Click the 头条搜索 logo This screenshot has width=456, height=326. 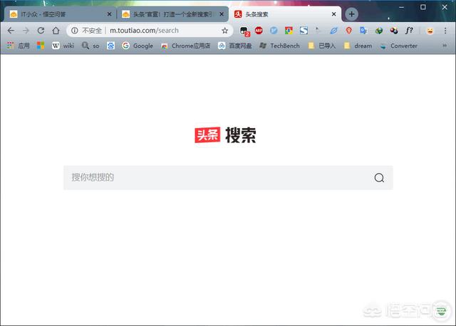coord(225,135)
